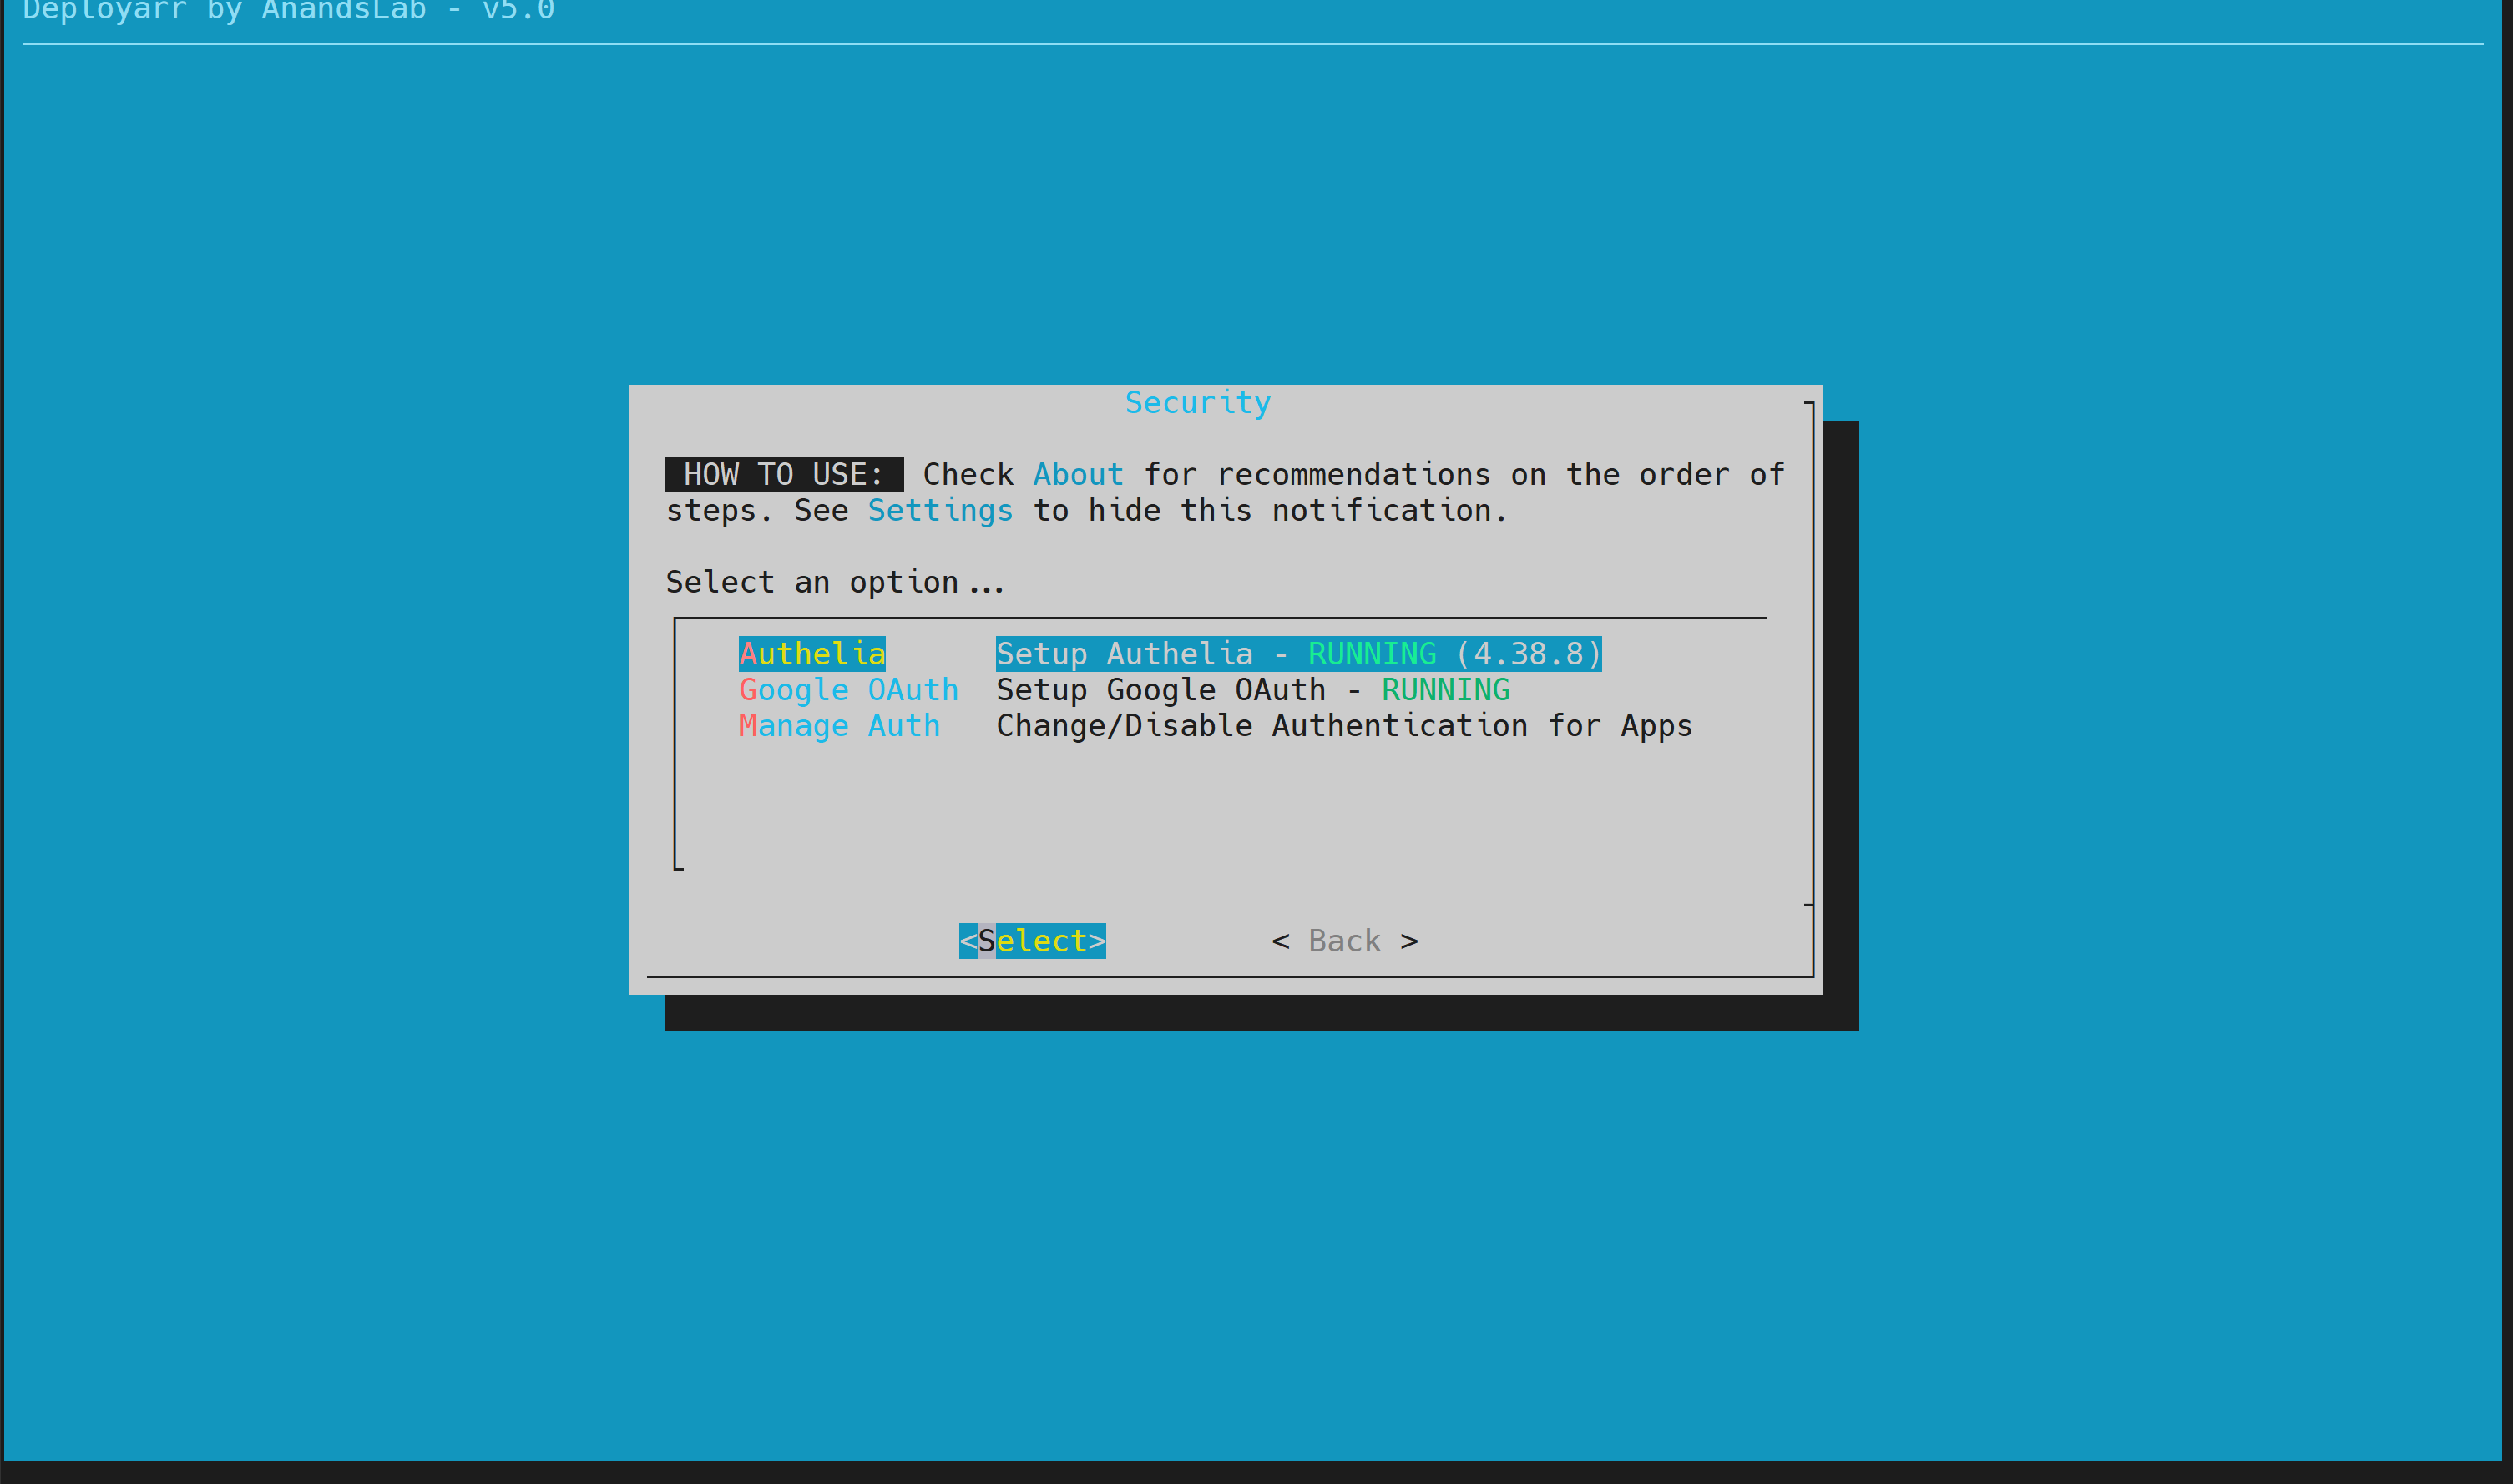
Task: Click the Security dialog title
Action: [x=1197, y=403]
